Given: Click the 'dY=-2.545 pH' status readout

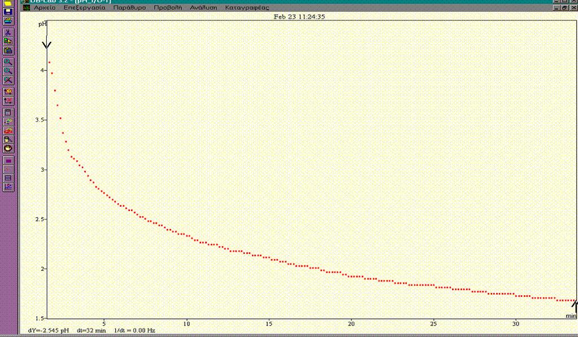Looking at the screenshot, I should pos(48,330).
